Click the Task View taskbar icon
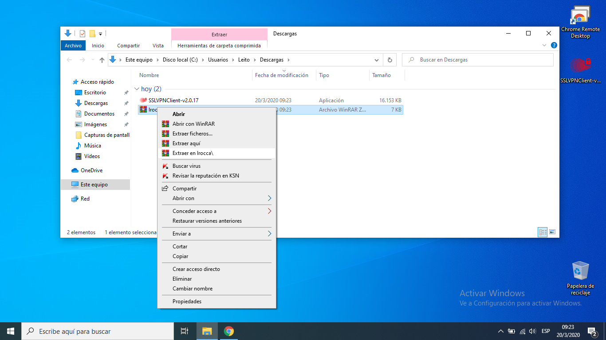 point(185,331)
